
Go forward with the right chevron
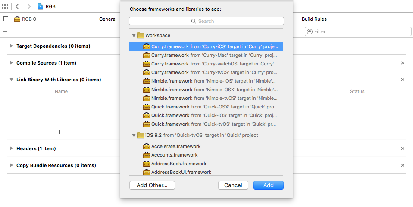(x=29, y=6)
